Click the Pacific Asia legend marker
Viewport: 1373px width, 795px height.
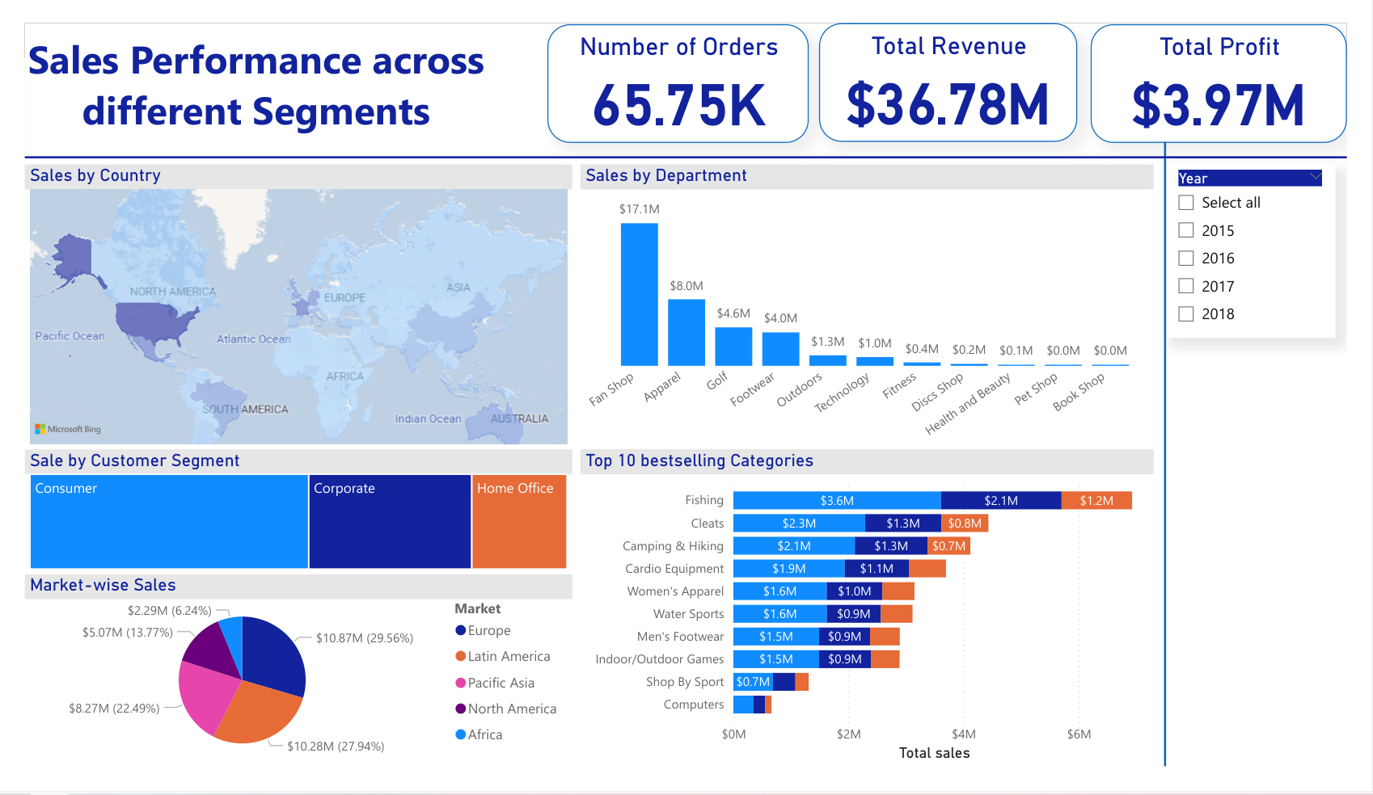pos(461,683)
